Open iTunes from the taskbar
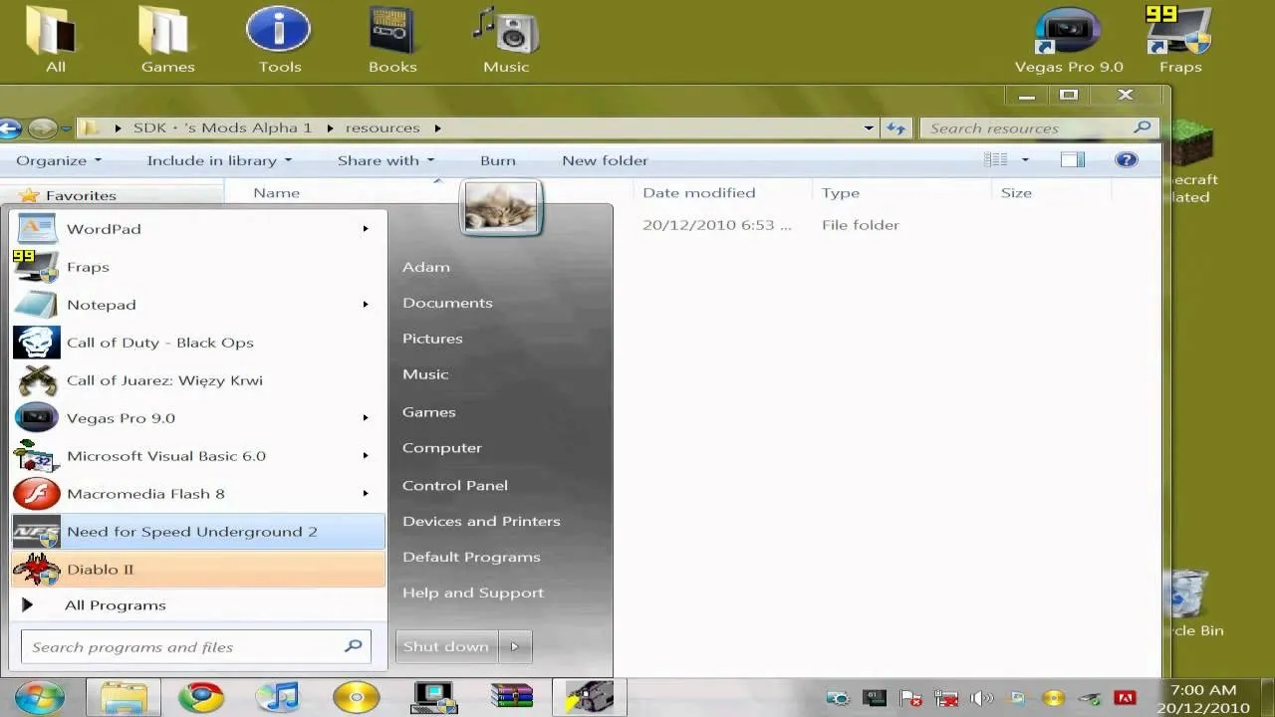Screen dimensions: 1275x717 [x=278, y=696]
